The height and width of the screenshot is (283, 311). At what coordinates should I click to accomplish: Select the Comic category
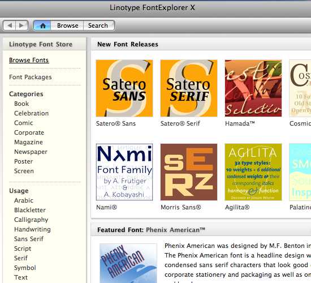coord(23,123)
